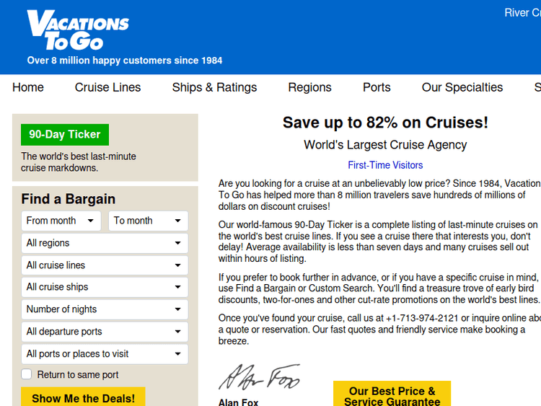Screen dimensions: 541x406
Task: Expand the All regions dropdown
Action: coord(104,243)
